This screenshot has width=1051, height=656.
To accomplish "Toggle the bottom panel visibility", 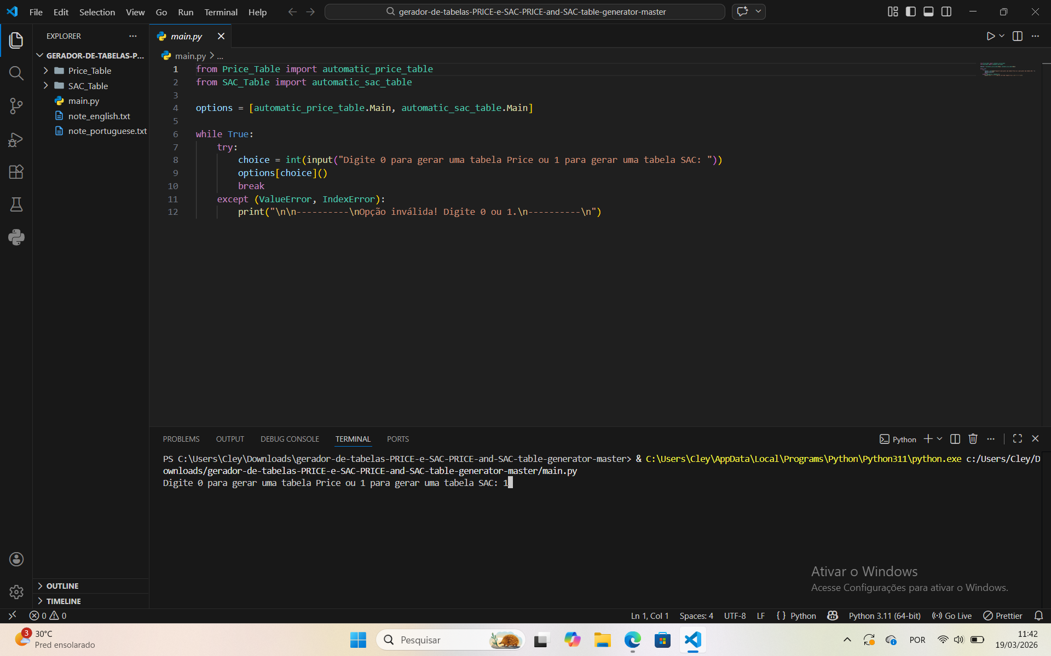I will click(928, 11).
